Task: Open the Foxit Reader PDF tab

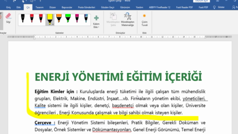Action: pyautogui.click(x=184, y=7)
